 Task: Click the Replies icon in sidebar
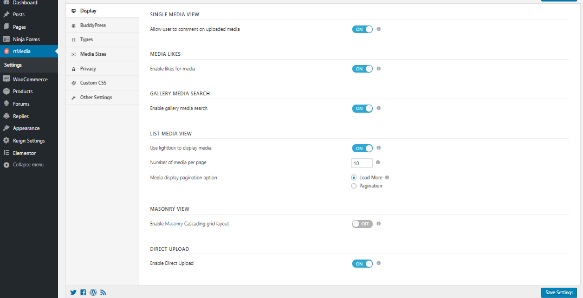(x=7, y=116)
